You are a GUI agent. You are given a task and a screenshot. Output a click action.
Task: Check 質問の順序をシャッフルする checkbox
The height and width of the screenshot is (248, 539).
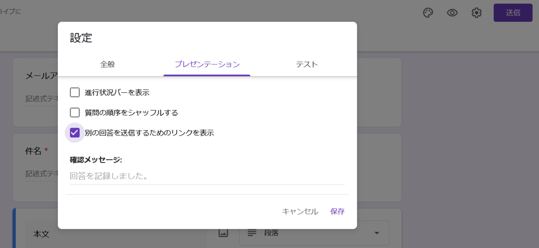pos(75,112)
